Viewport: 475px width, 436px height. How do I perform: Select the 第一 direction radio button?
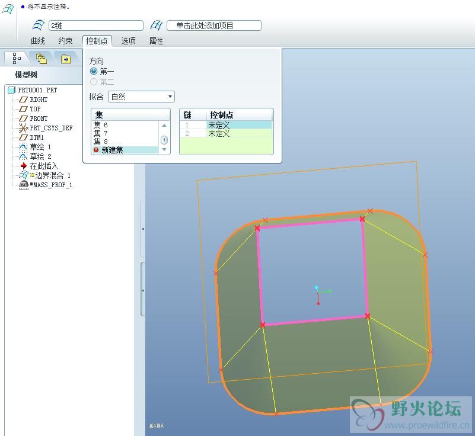point(94,72)
